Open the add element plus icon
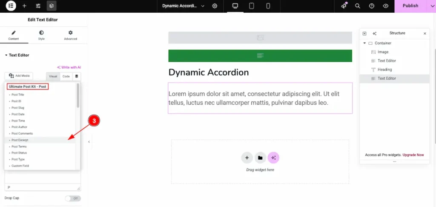Viewport: 436px width, 207px height. point(24,6)
